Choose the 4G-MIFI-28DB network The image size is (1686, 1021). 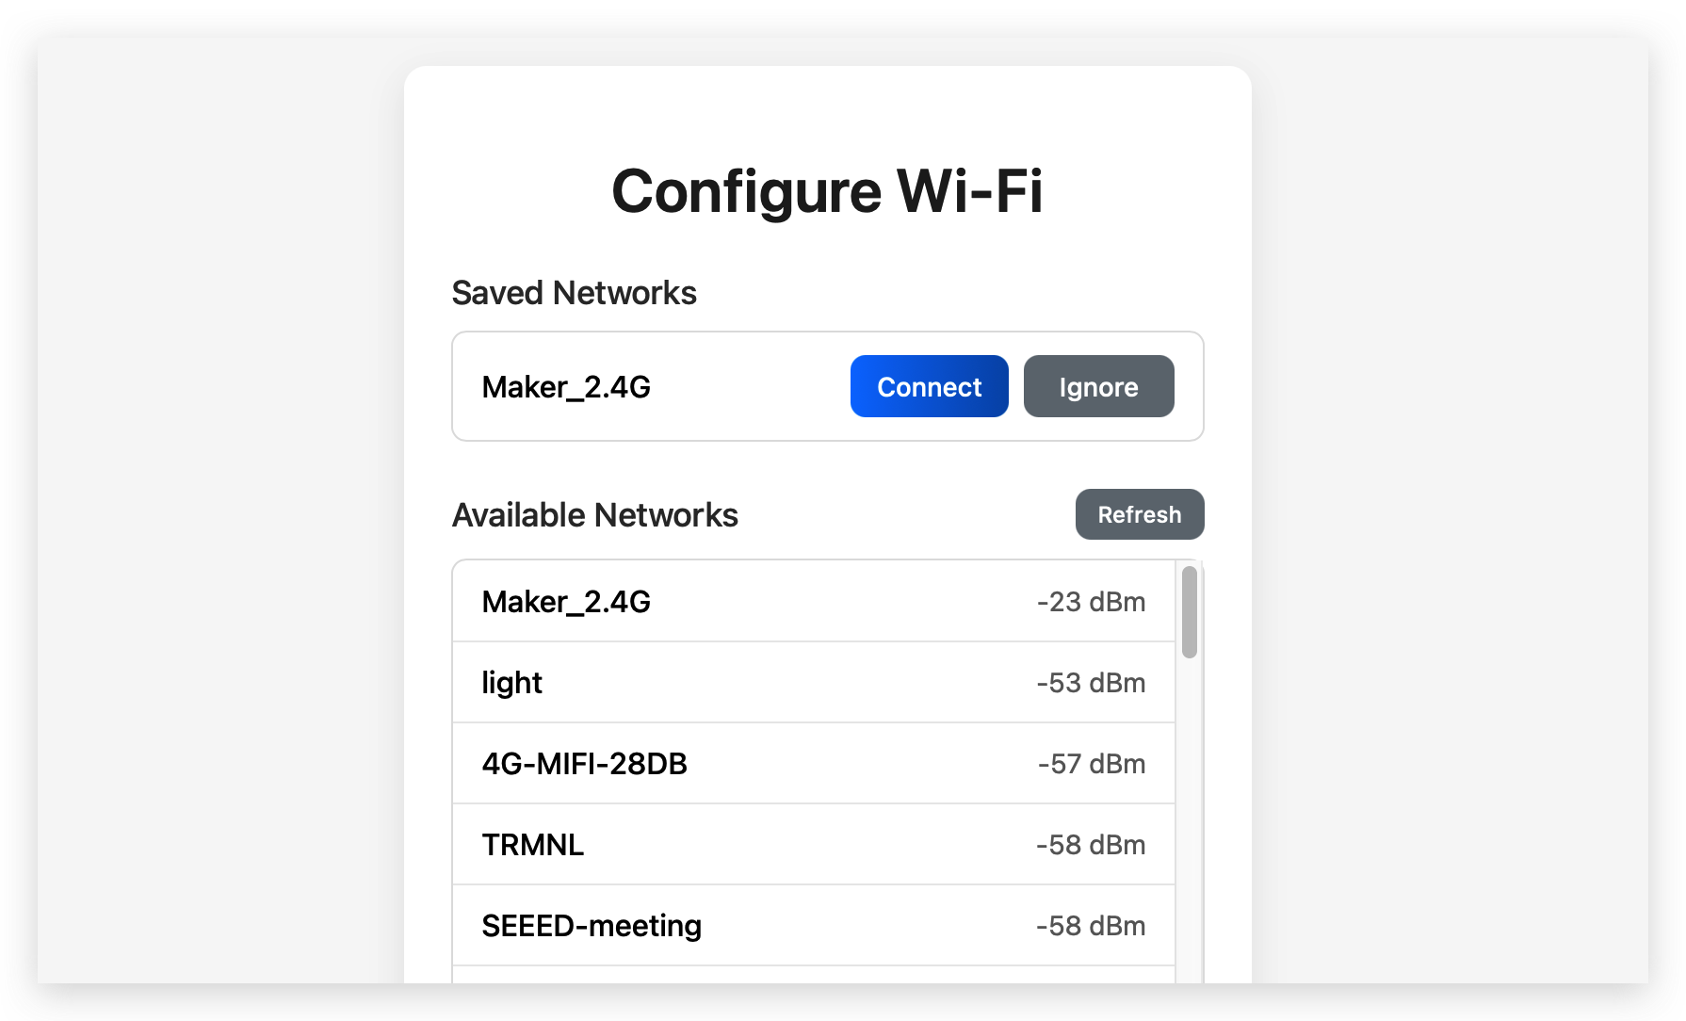point(814,764)
